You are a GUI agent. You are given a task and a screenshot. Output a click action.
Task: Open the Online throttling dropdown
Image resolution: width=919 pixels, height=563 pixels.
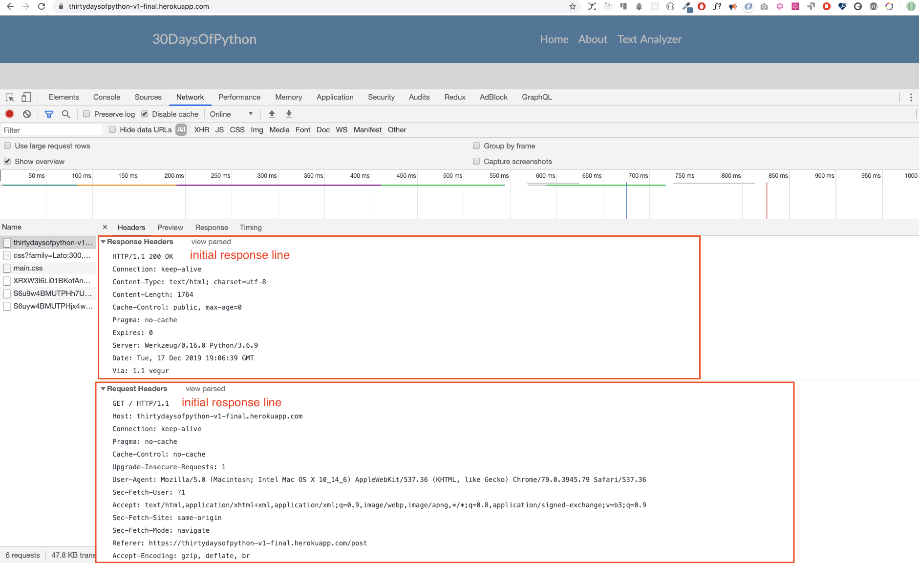pyautogui.click(x=231, y=114)
